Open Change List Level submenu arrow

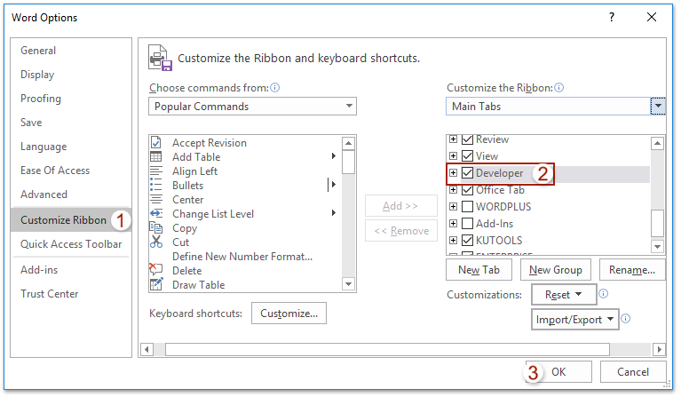point(334,213)
